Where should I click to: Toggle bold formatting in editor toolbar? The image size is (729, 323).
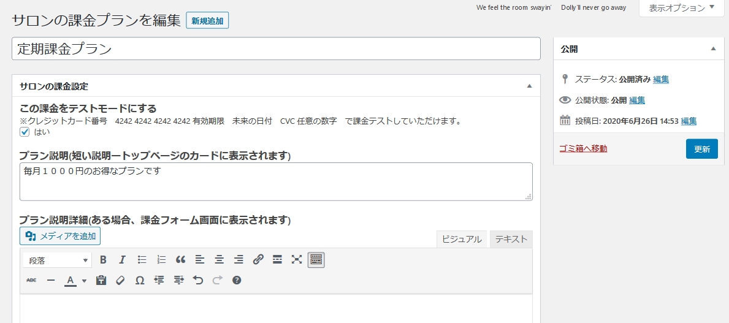tap(103, 260)
